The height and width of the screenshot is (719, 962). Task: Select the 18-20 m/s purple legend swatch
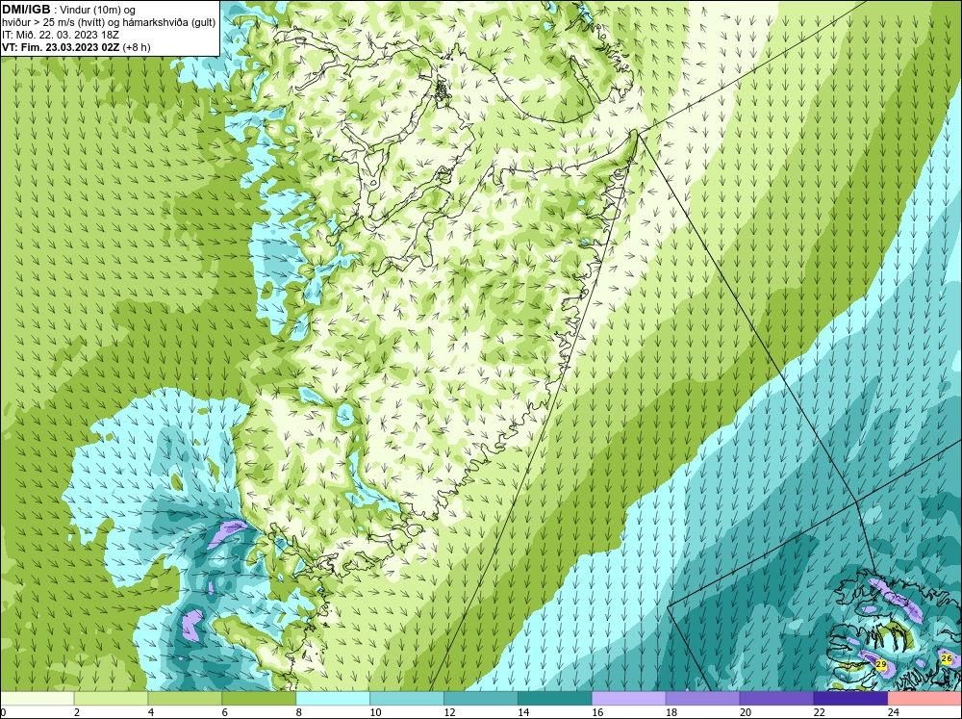(702, 699)
